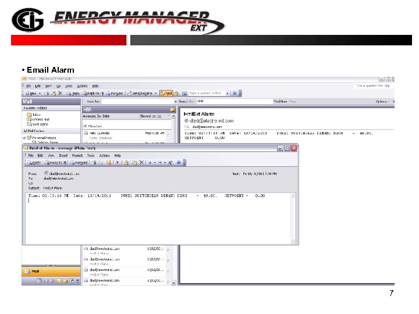Click Reply in the message window toolbar
The width and height of the screenshot is (419, 314).
(x=34, y=163)
